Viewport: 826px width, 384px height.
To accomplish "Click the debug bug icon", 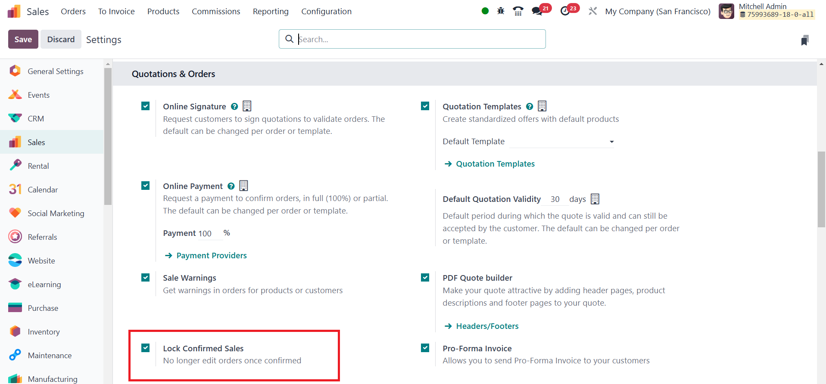I will [501, 11].
